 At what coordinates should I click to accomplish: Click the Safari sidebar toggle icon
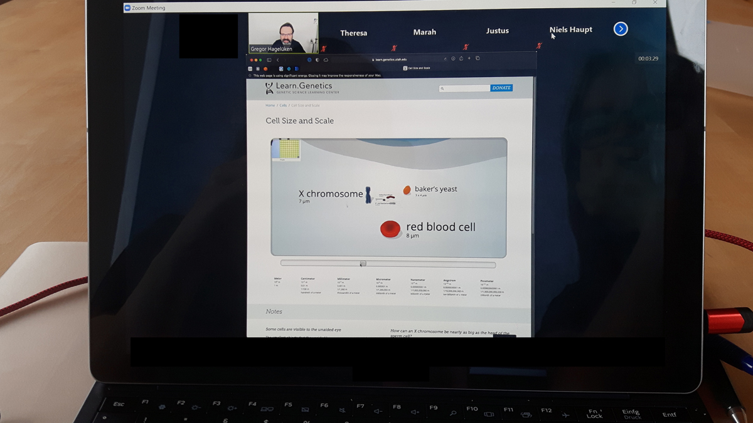pos(269,60)
